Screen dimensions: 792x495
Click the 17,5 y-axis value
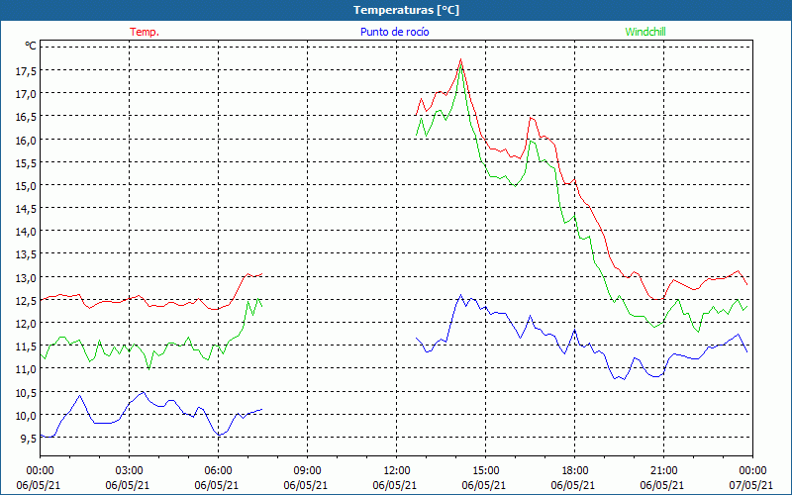tap(27, 71)
